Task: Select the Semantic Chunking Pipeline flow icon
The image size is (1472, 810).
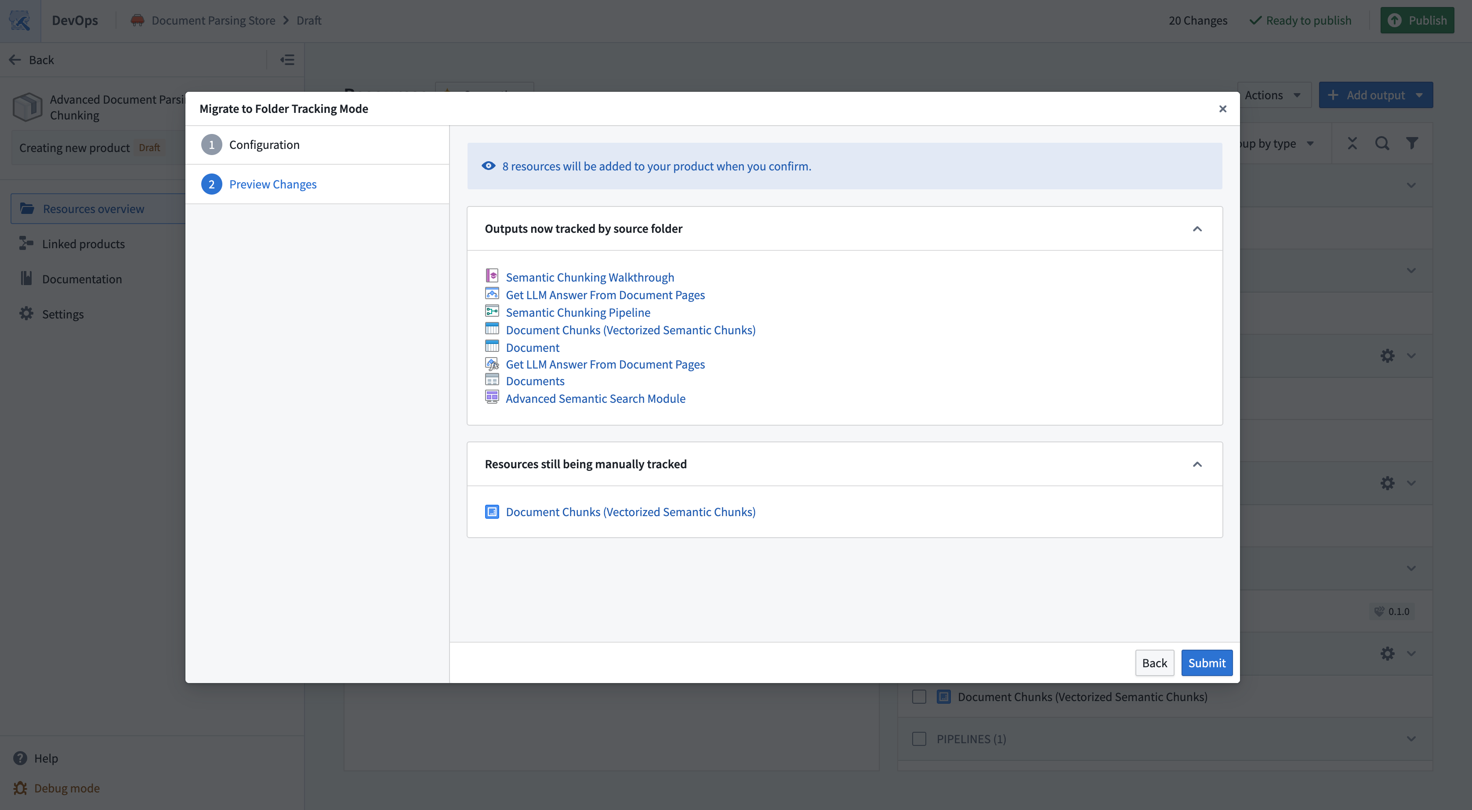Action: 493,311
